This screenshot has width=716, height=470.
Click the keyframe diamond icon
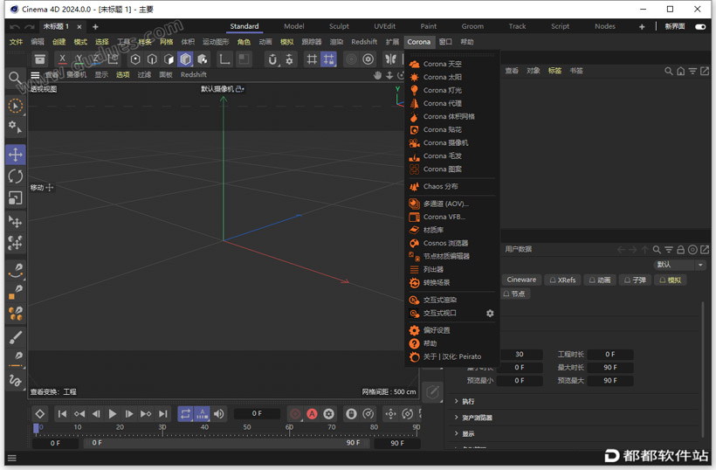39,414
